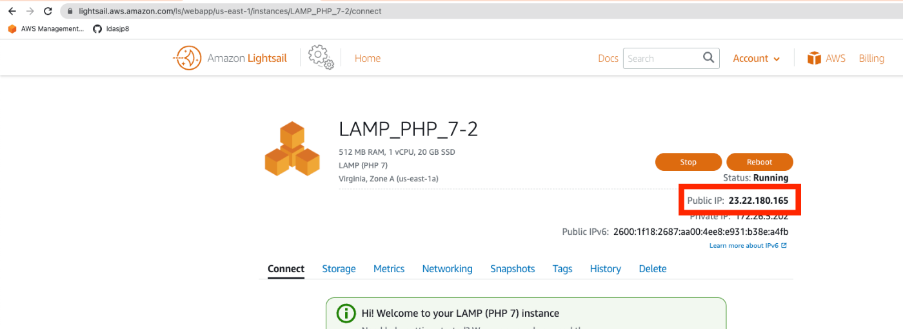The width and height of the screenshot is (903, 329).
Task: Click the Public IPv6 address value
Action: tap(700, 232)
